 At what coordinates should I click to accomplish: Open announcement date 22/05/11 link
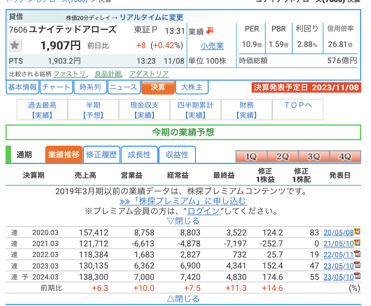point(339,255)
